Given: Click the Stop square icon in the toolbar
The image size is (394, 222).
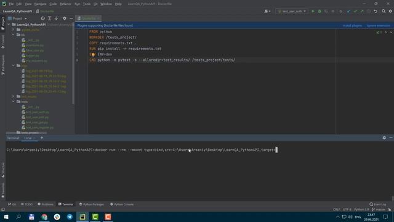Looking at the screenshot, I should coord(333,11).
